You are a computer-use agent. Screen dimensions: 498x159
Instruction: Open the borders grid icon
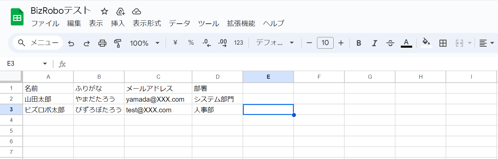tap(443, 43)
